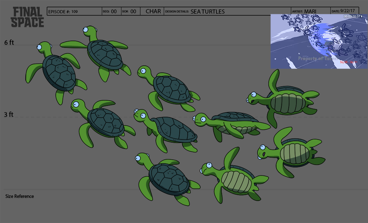The width and height of the screenshot is (368, 223).
Task: Click the "6 ft" height marker
Action: (9, 43)
